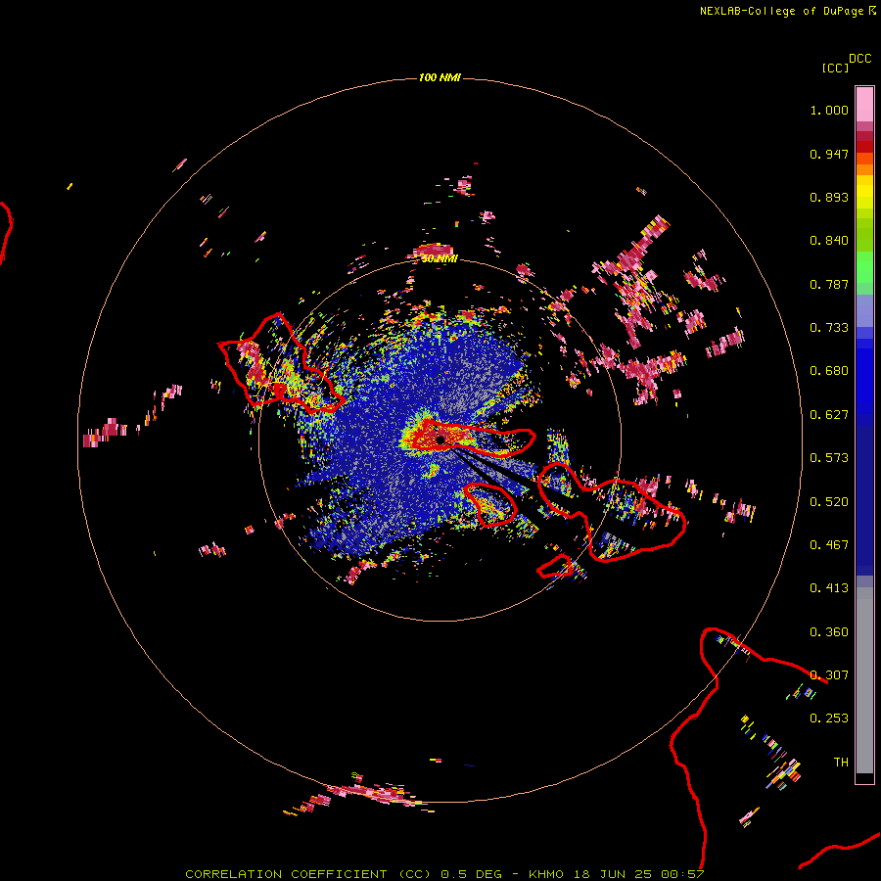The height and width of the screenshot is (881, 881).
Task: Click the TH threshold label on the scale
Action: [841, 763]
